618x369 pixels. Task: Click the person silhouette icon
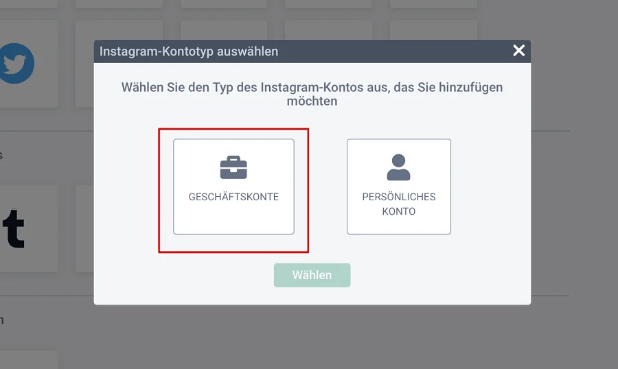click(x=398, y=167)
